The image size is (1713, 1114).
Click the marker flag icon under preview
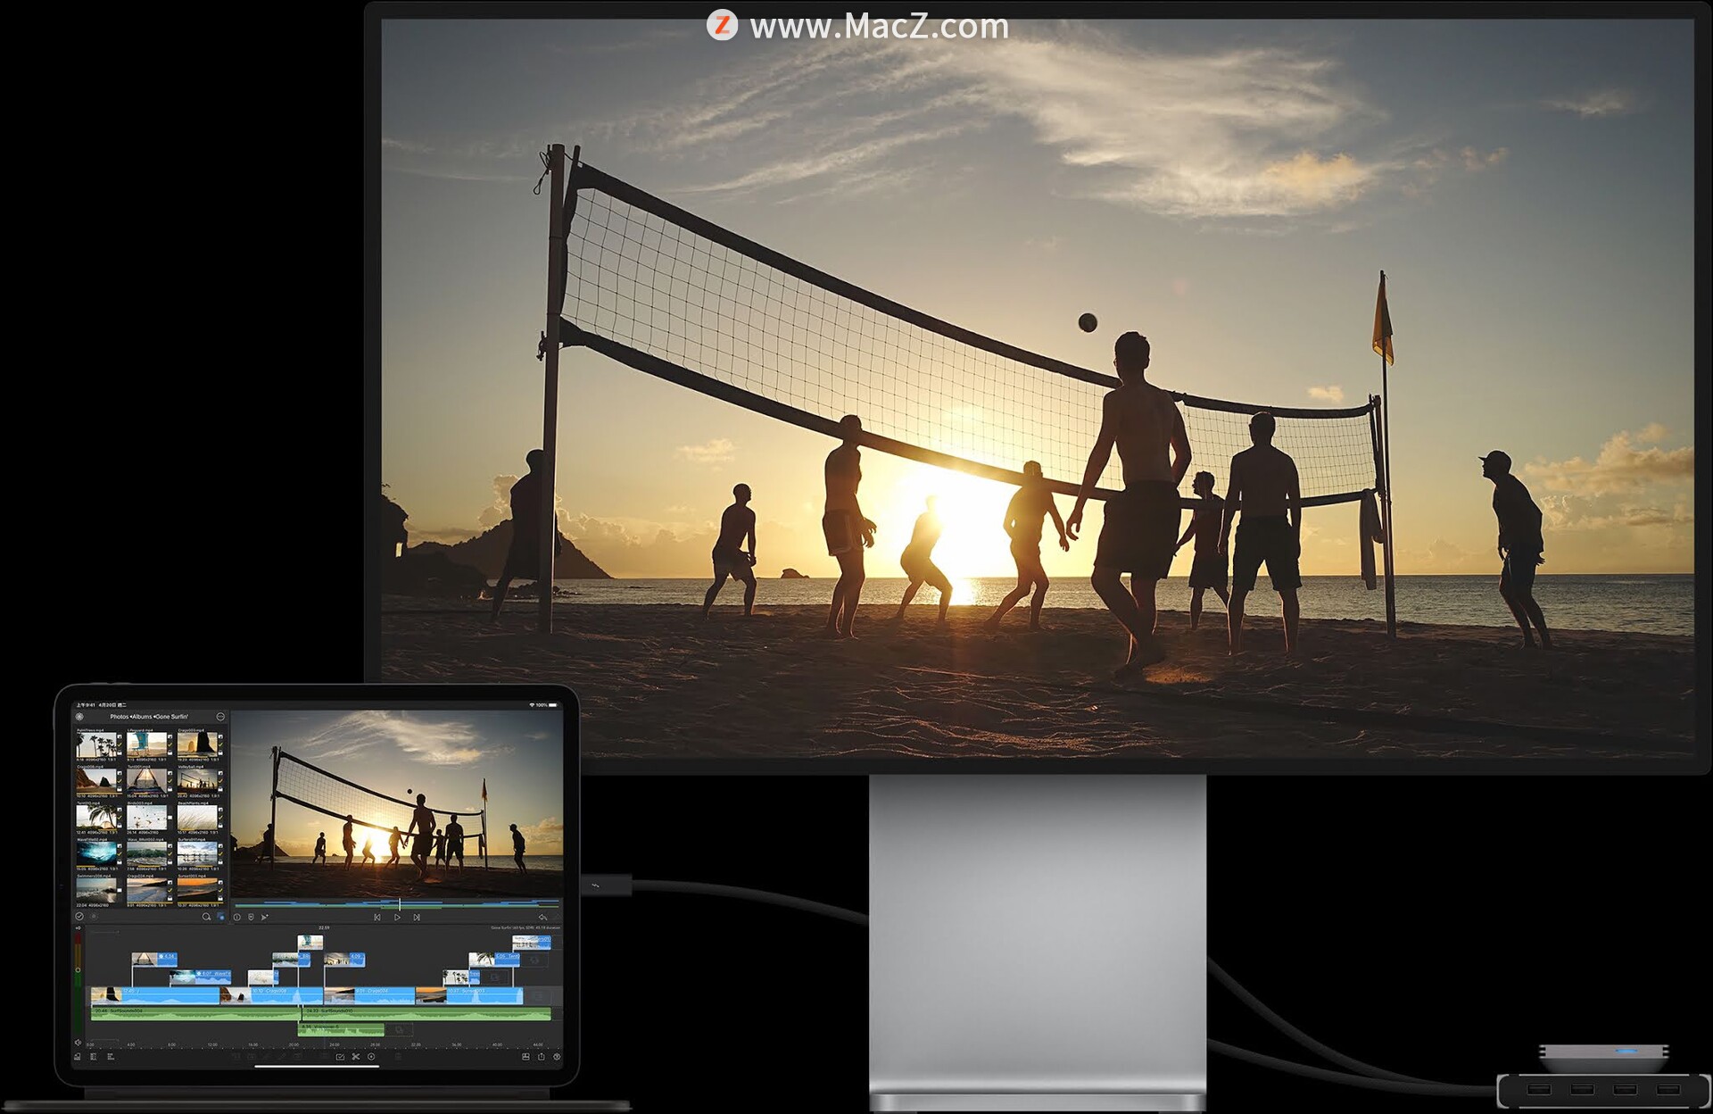[251, 917]
